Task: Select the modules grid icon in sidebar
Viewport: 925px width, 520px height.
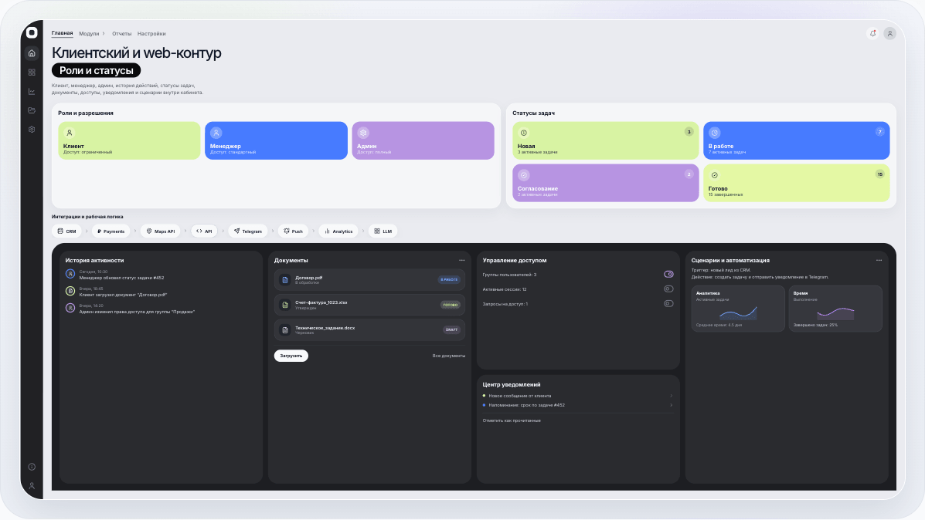Action: coord(32,73)
